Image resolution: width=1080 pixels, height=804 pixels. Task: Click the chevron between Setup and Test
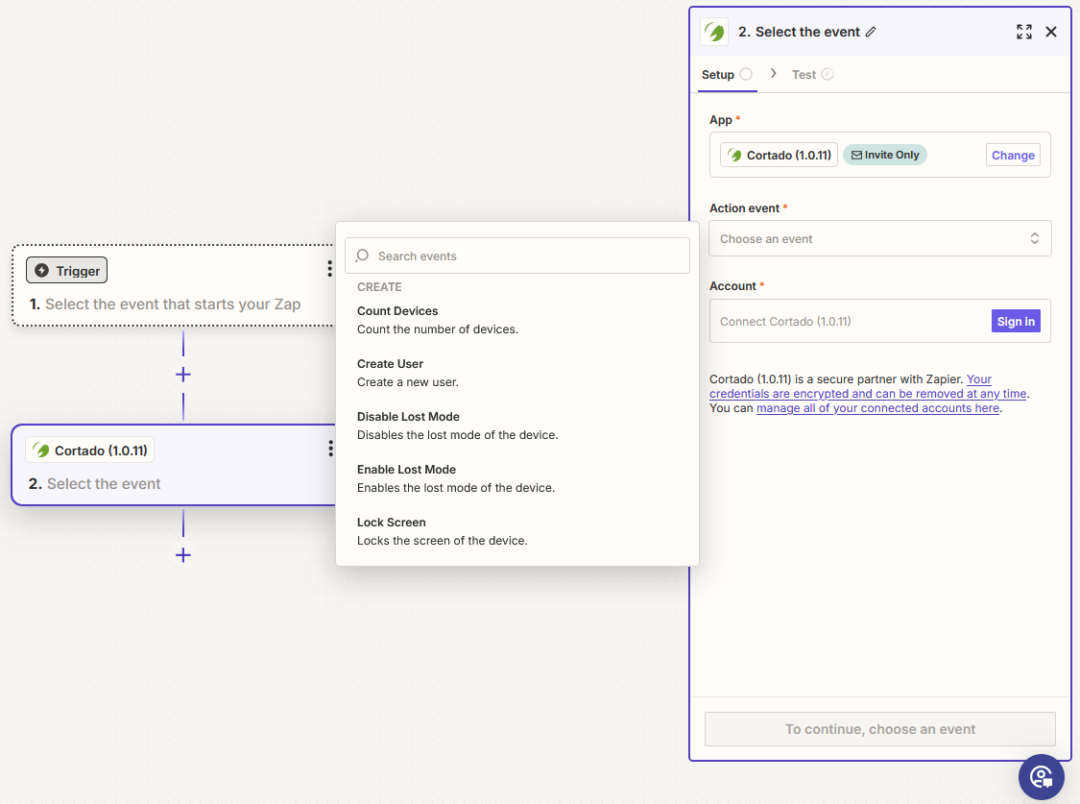774,73
